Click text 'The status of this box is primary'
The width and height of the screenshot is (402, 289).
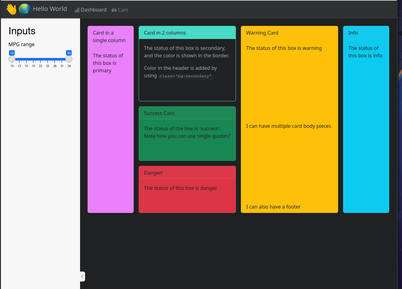pyautogui.click(x=108, y=63)
